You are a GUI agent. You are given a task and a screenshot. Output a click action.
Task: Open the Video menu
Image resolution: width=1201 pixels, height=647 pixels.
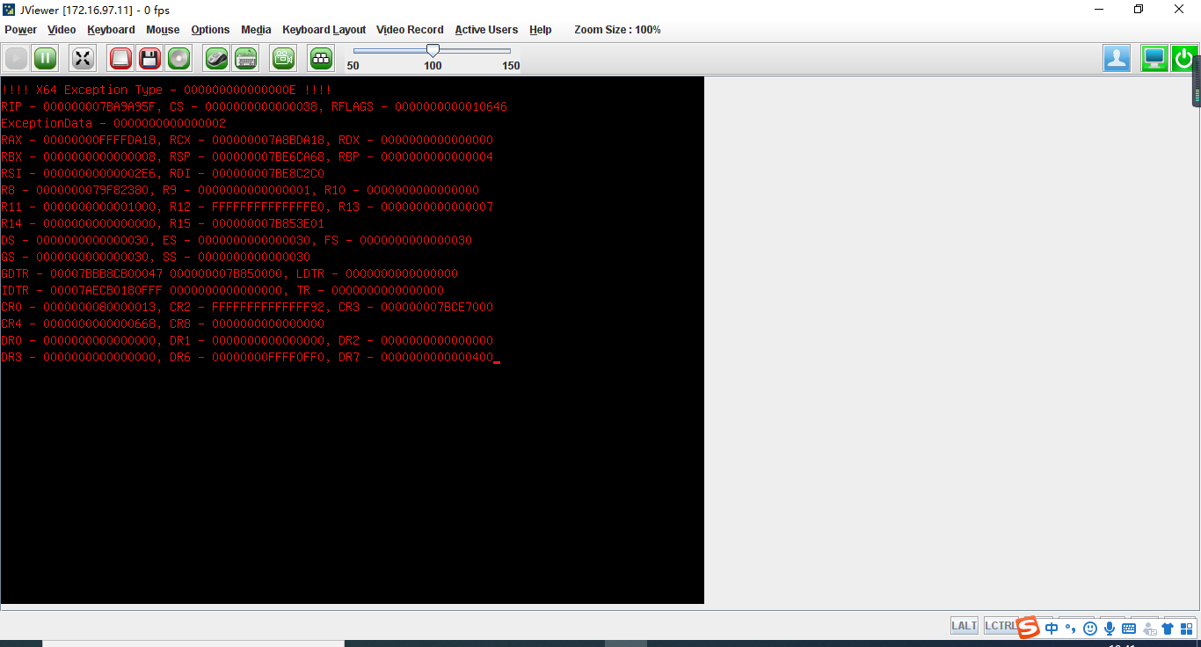click(x=62, y=30)
